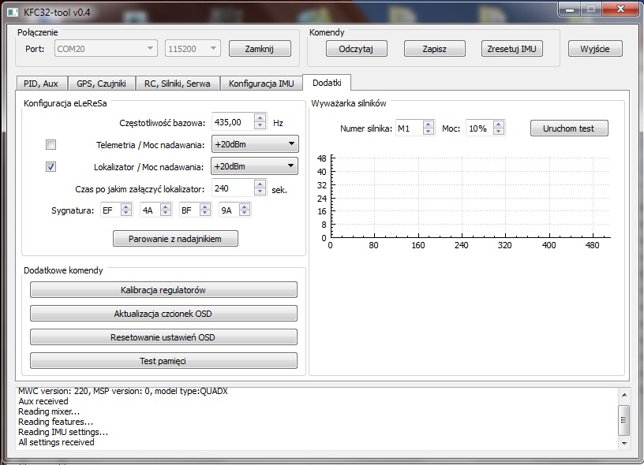Click Parowanie z nadajnikiem button

175,239
